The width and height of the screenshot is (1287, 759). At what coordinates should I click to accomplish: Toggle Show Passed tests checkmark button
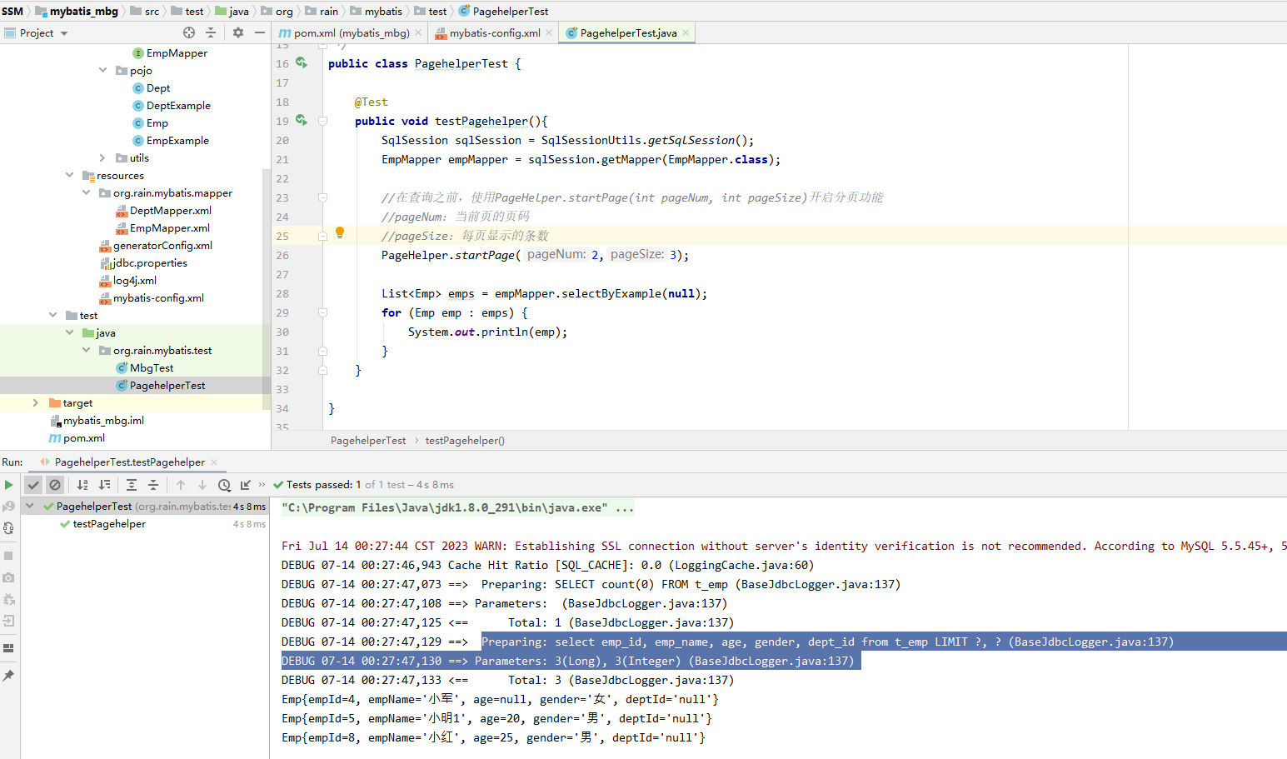tap(33, 485)
